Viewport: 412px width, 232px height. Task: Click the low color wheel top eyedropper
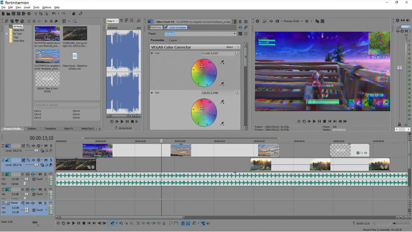click(x=222, y=62)
